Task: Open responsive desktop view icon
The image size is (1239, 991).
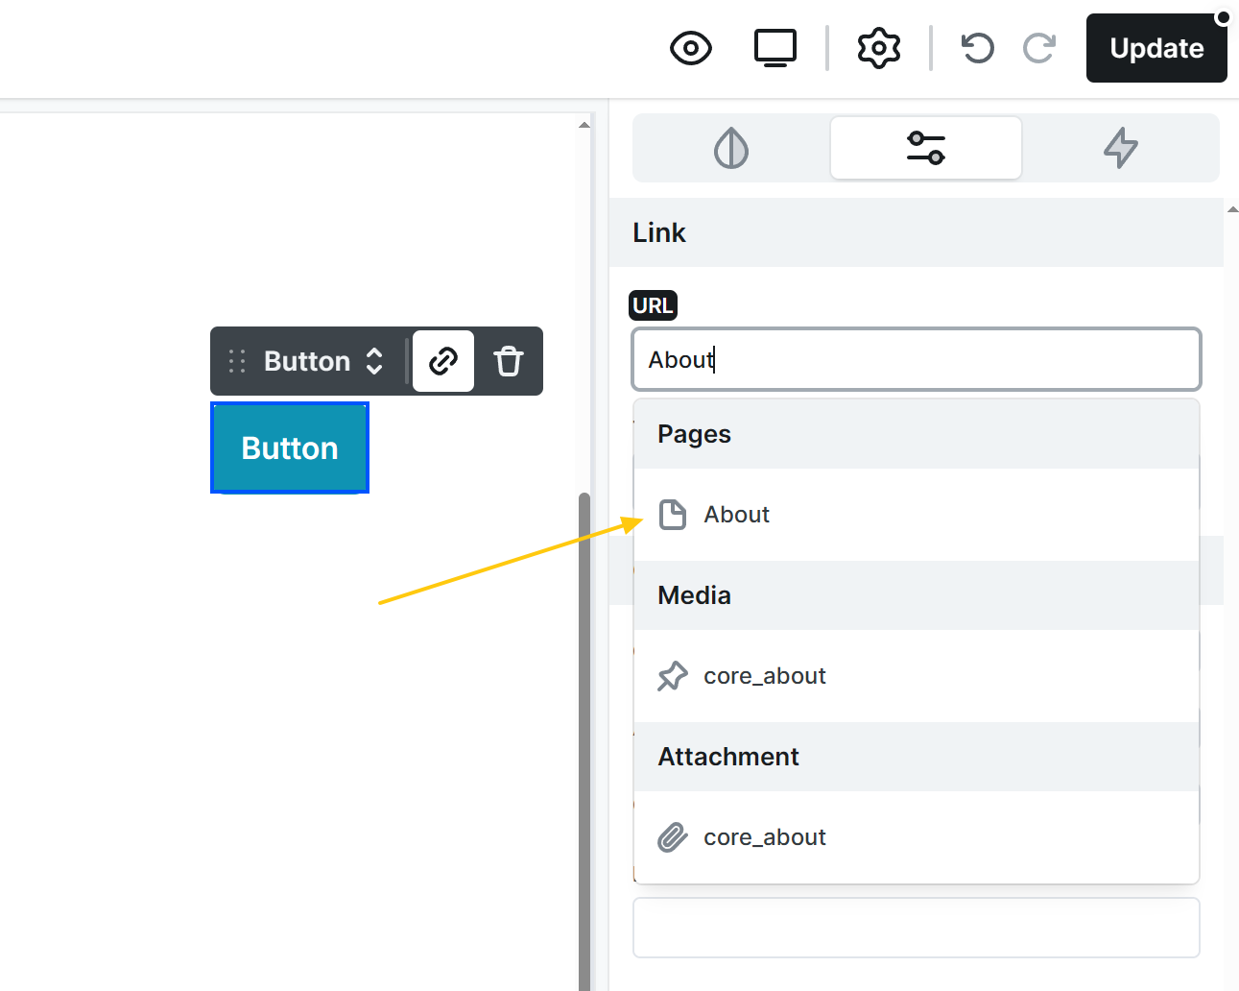Action: pyautogui.click(x=774, y=48)
